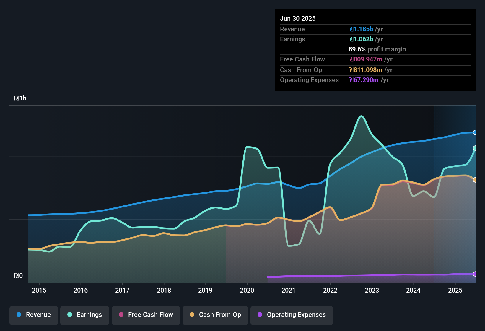Screen dimensions: 485x331
Task: Click the teal Earnings legend dot
Action: click(x=70, y=315)
